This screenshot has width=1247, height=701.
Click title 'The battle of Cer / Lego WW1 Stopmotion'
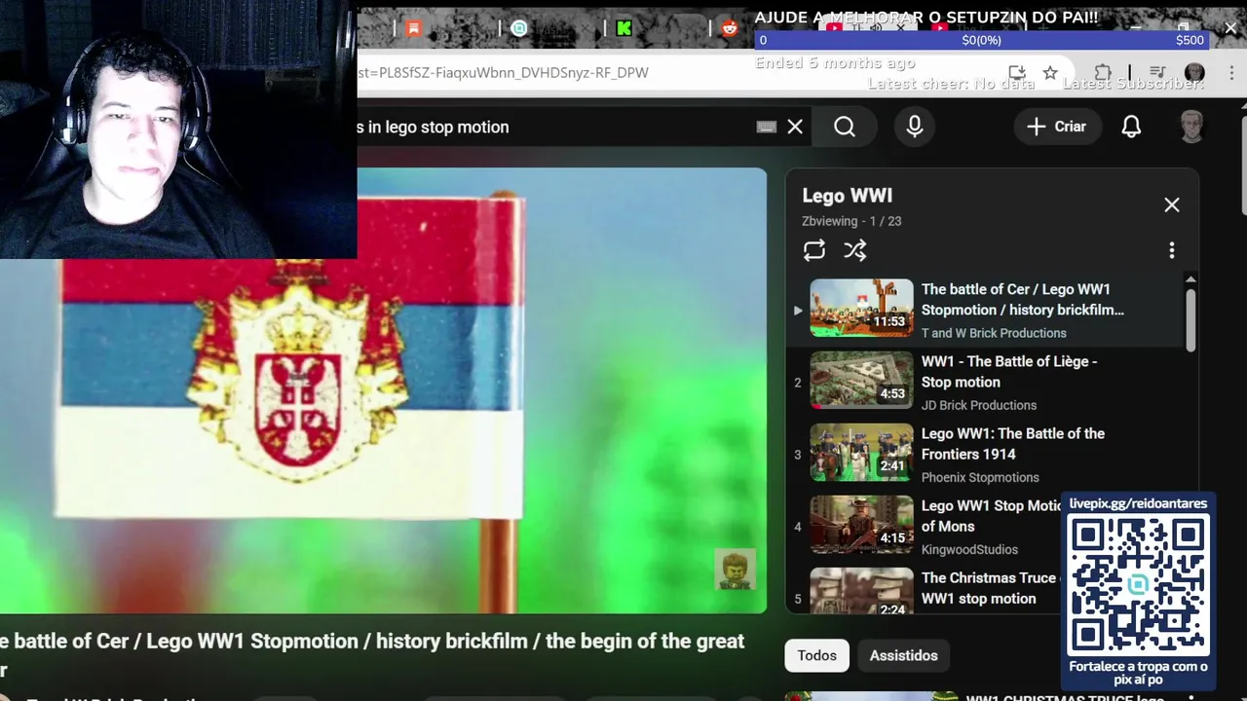1023,299
